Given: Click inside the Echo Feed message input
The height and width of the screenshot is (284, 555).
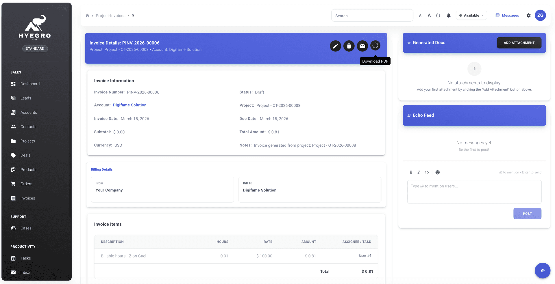Looking at the screenshot, I should (x=474, y=192).
